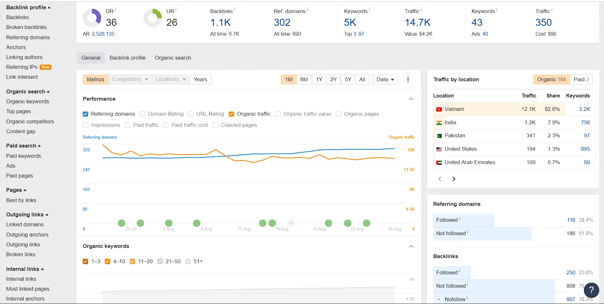Click the Nofollow info icon under Backlinks
Viewport: 604px width, 304px height.
click(x=467, y=298)
